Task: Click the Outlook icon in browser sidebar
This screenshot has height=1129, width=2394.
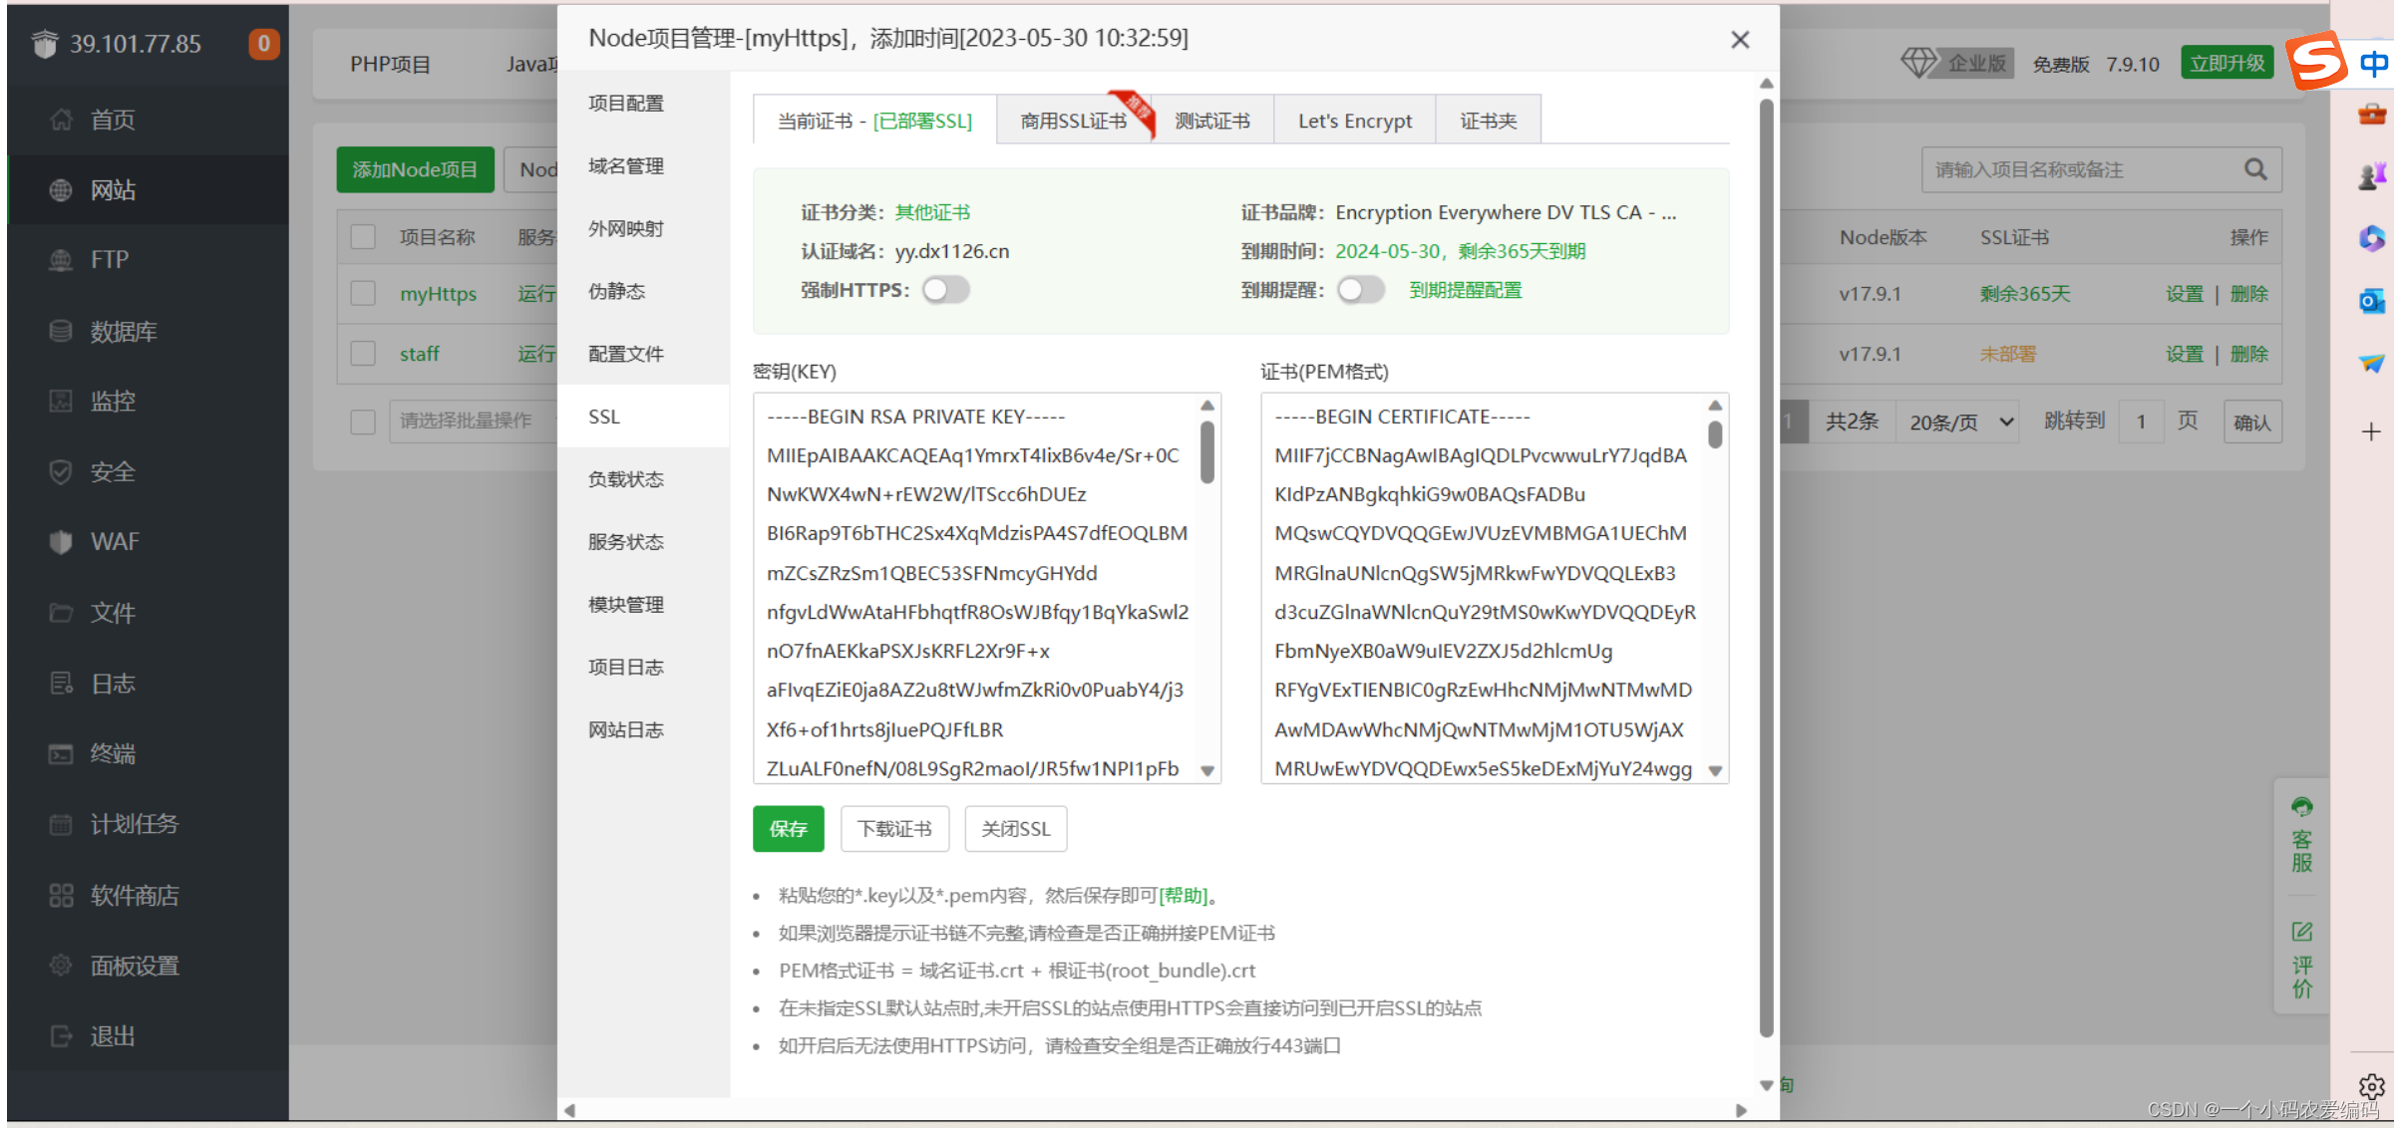Action: coord(2372,301)
